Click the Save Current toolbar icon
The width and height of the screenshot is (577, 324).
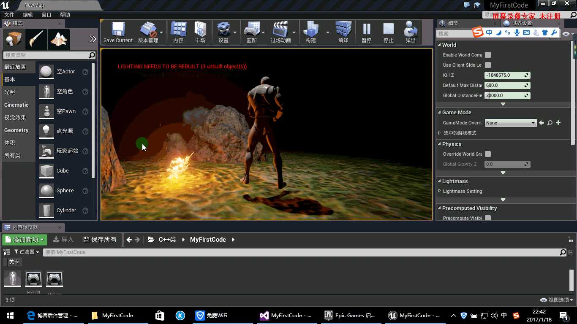(118, 32)
